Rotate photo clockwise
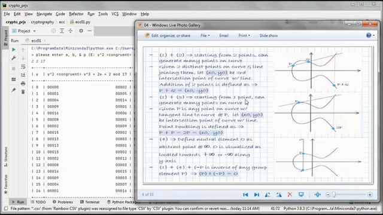Screen dimensions: 383x215 tap(279, 195)
